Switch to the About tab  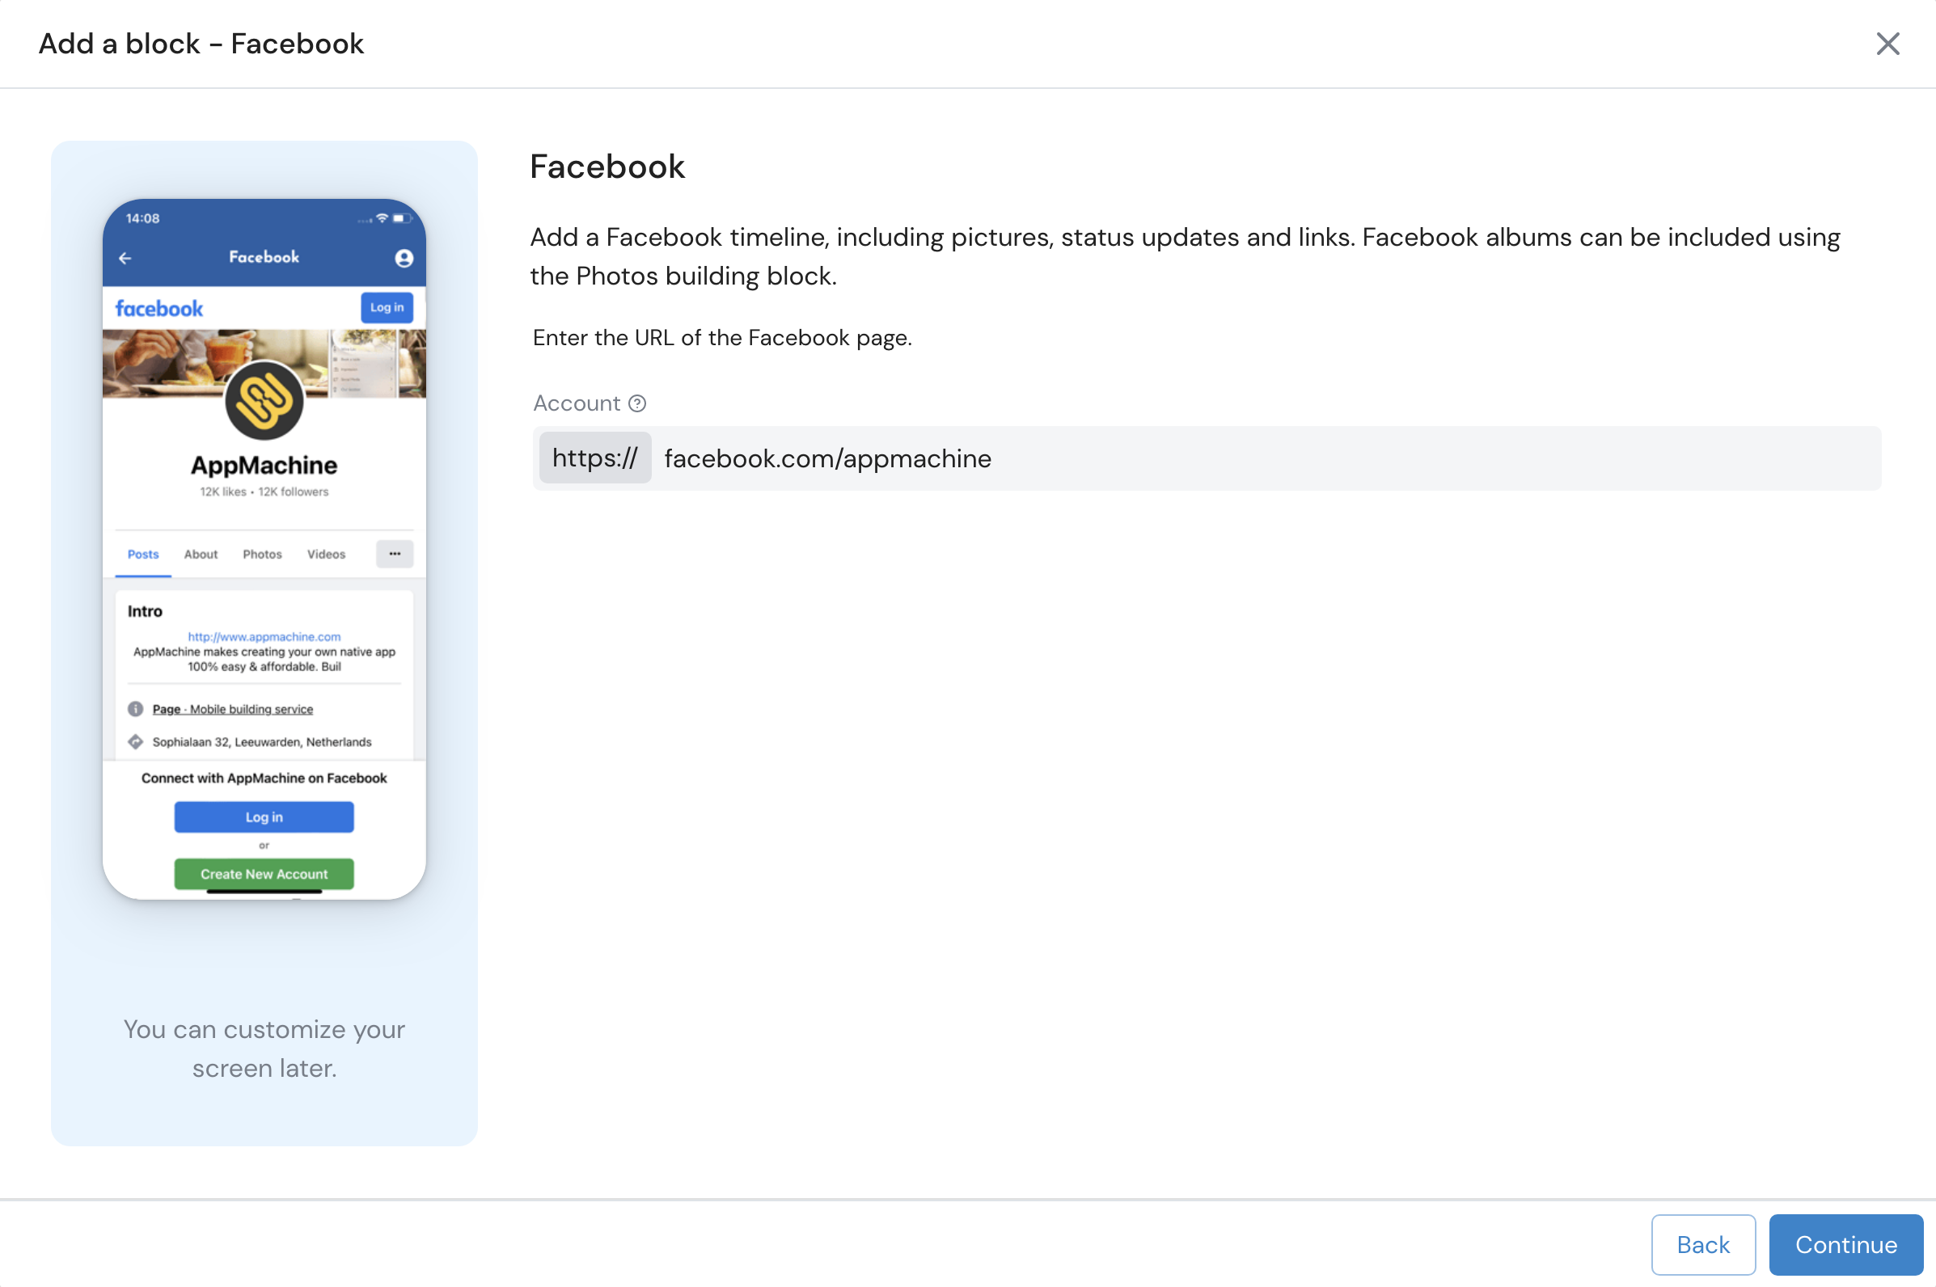pyautogui.click(x=201, y=554)
